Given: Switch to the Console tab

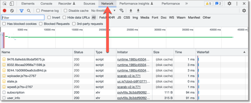Looking at the screenshot, I should pos(46,3).
